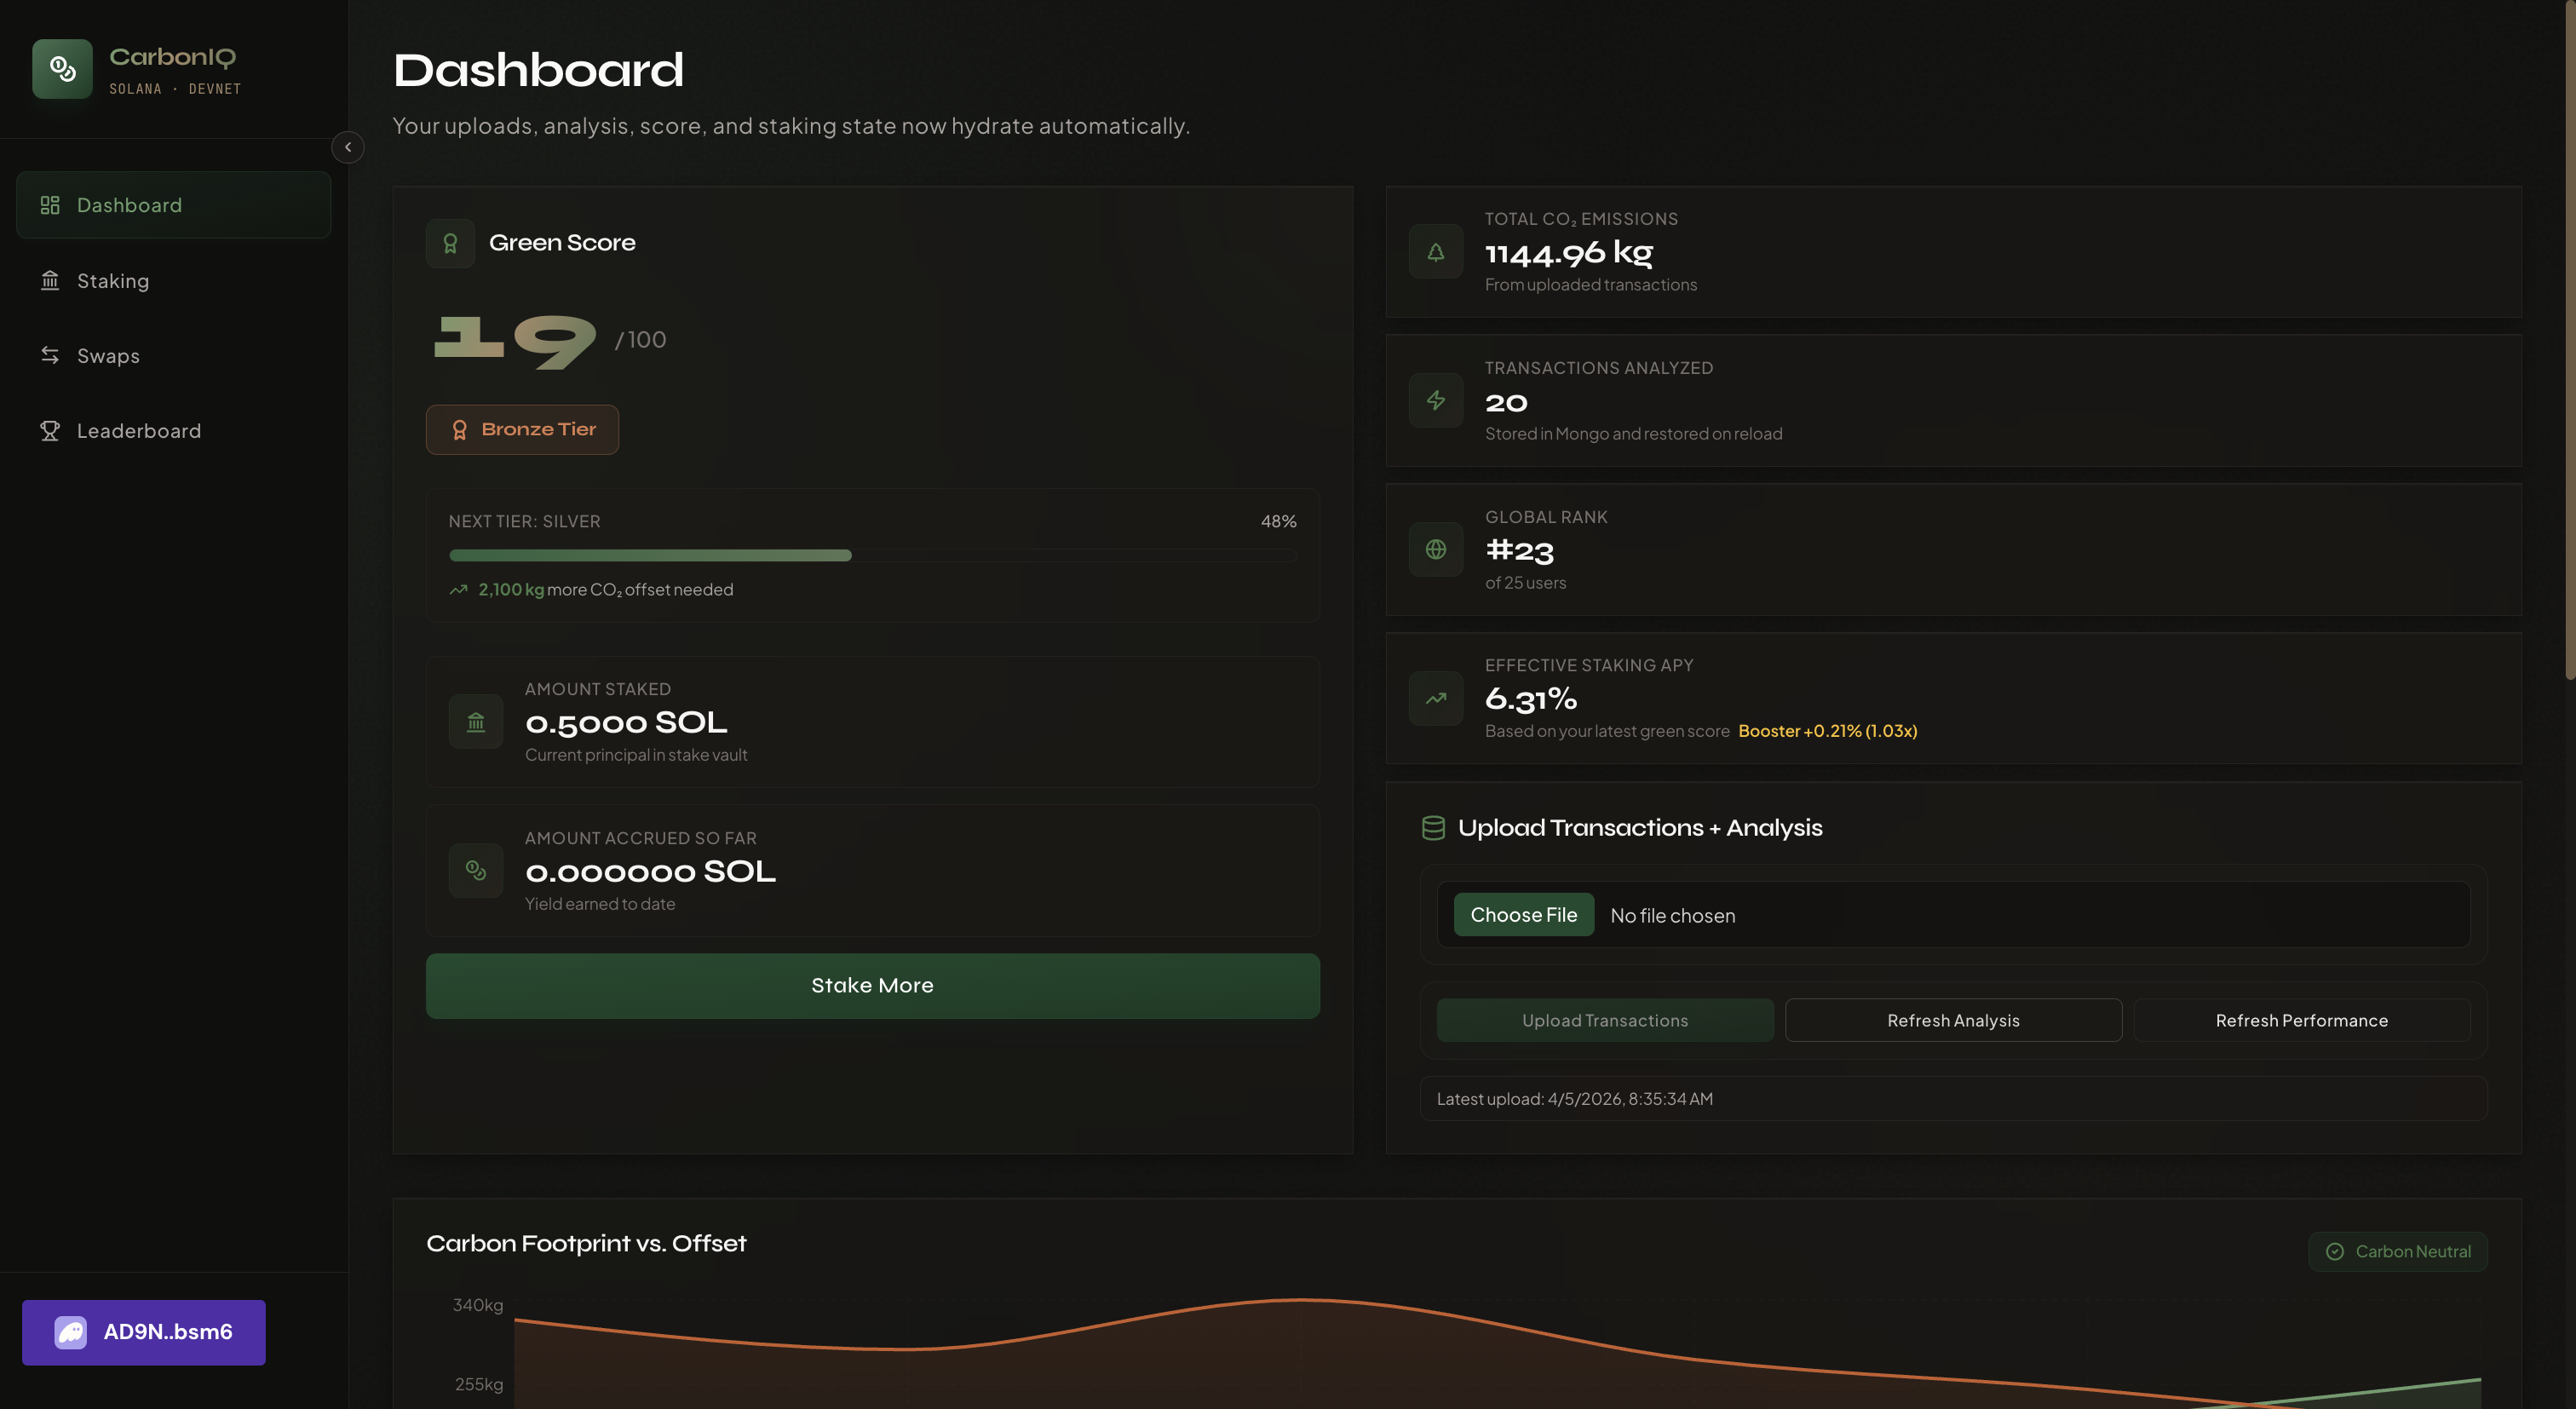This screenshot has height=1409, width=2576.
Task: Click the Green Score ribbon icon
Action: pyautogui.click(x=450, y=243)
